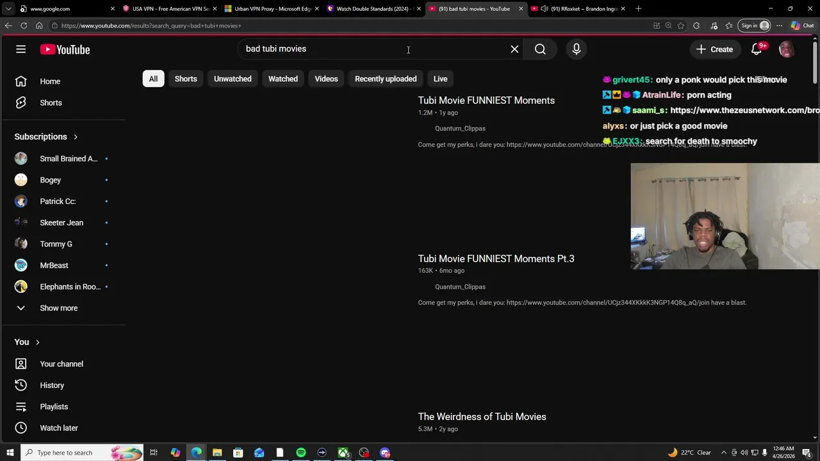Start voice search with the microphone
Image resolution: width=820 pixels, height=461 pixels.
pos(576,49)
